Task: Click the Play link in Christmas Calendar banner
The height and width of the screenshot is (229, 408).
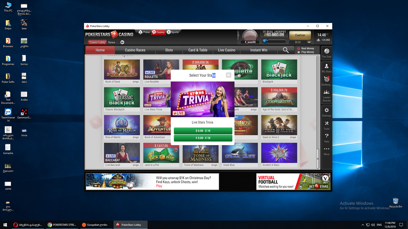Action: pos(159,186)
